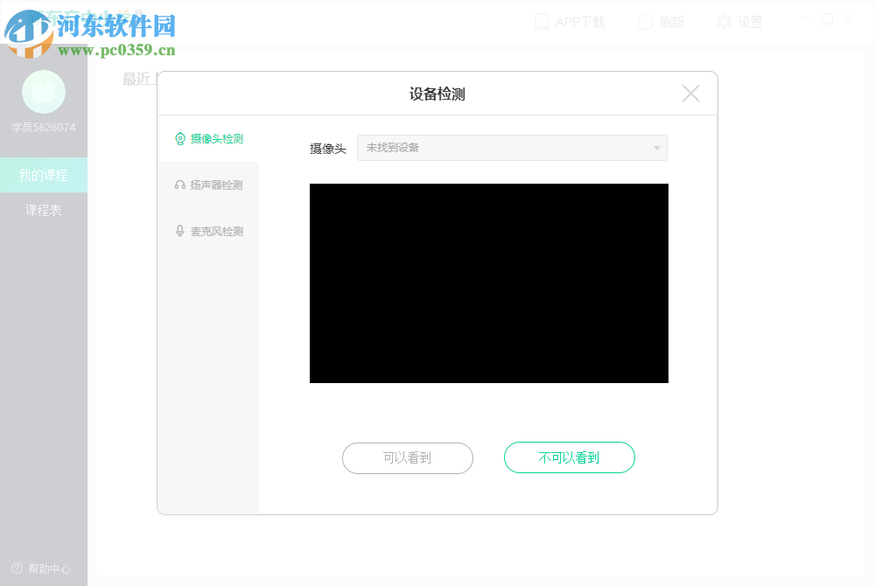Click the APP下载 phone icon
Screen dimensions: 875x586
click(x=542, y=21)
